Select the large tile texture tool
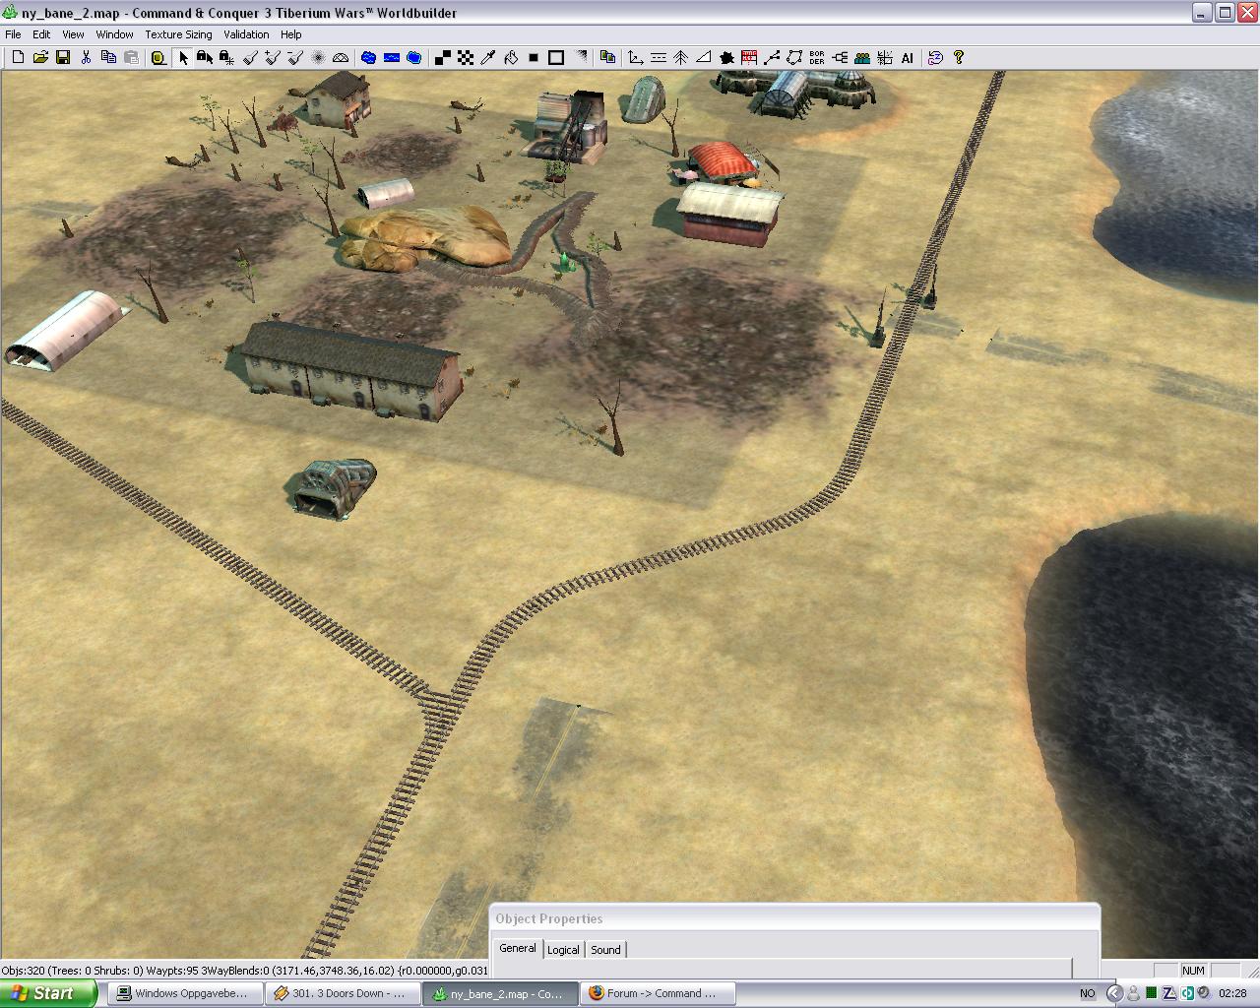 click(x=443, y=58)
